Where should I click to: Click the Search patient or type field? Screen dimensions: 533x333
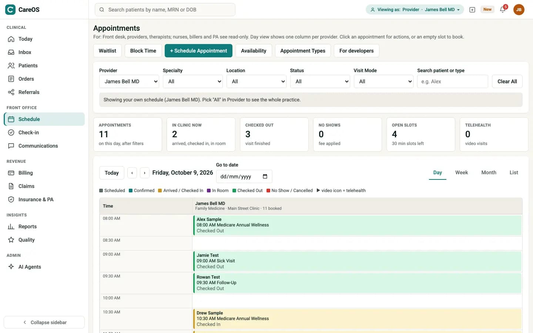click(452, 81)
